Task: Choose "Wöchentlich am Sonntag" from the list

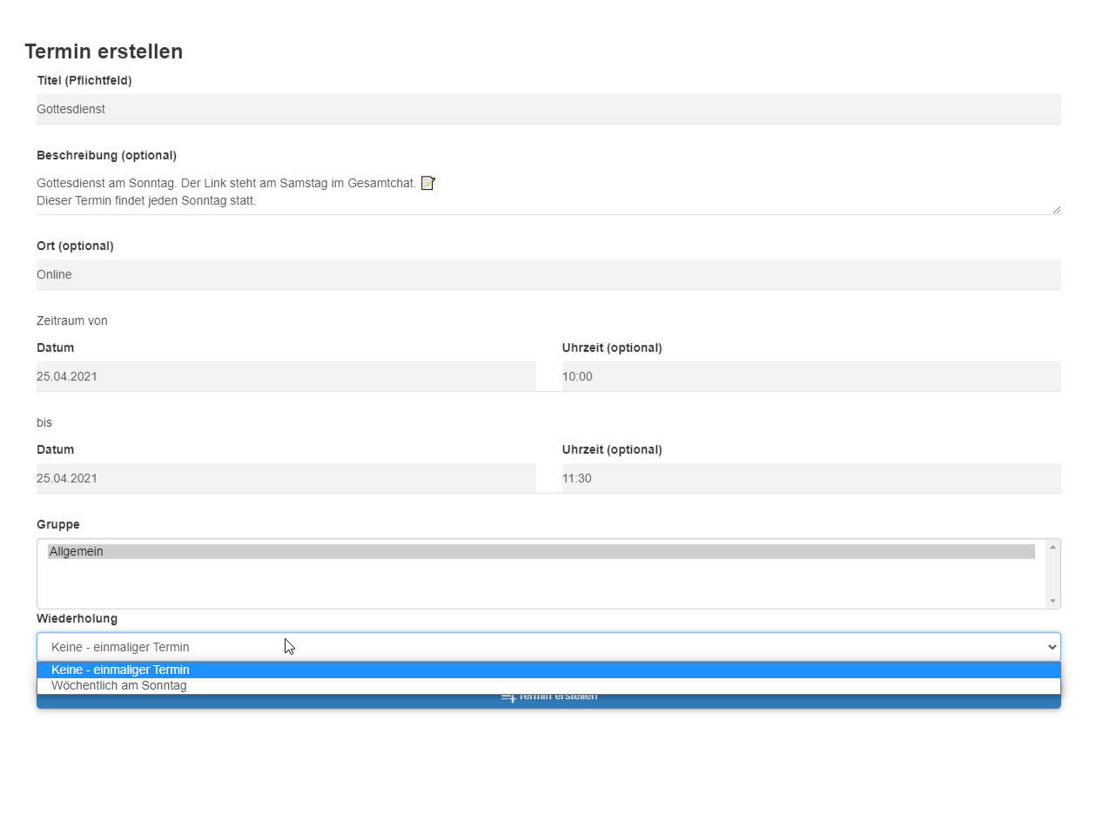Action: [x=119, y=686]
